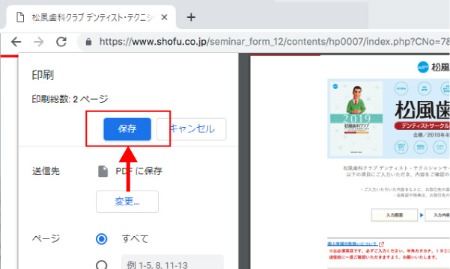The image size is (450, 269).
Task: Click the padlock site security icon
Action: [88, 42]
